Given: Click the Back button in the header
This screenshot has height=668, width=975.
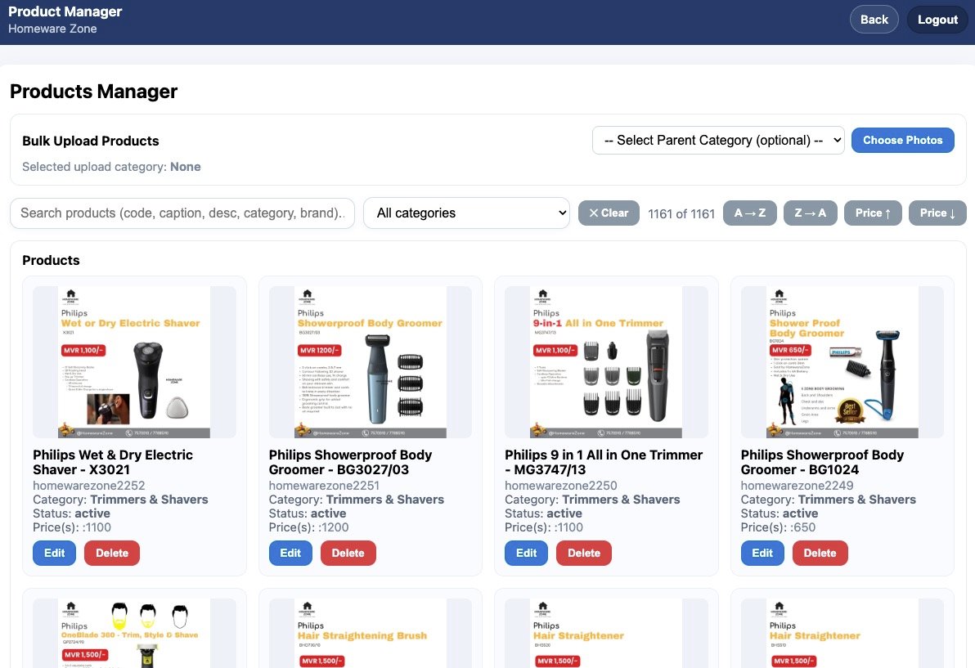Looking at the screenshot, I should (x=874, y=19).
